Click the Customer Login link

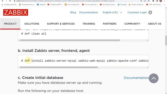tap(137, 12)
